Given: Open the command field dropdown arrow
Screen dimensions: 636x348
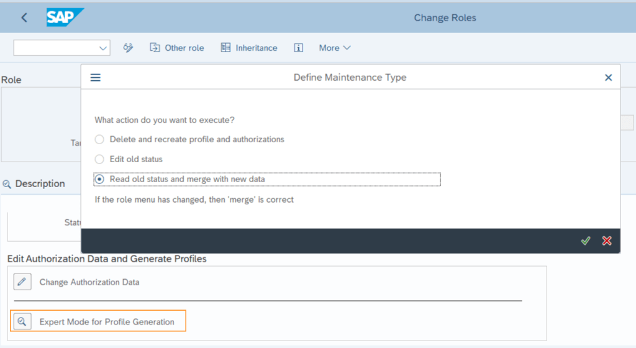Looking at the screenshot, I should tap(102, 48).
